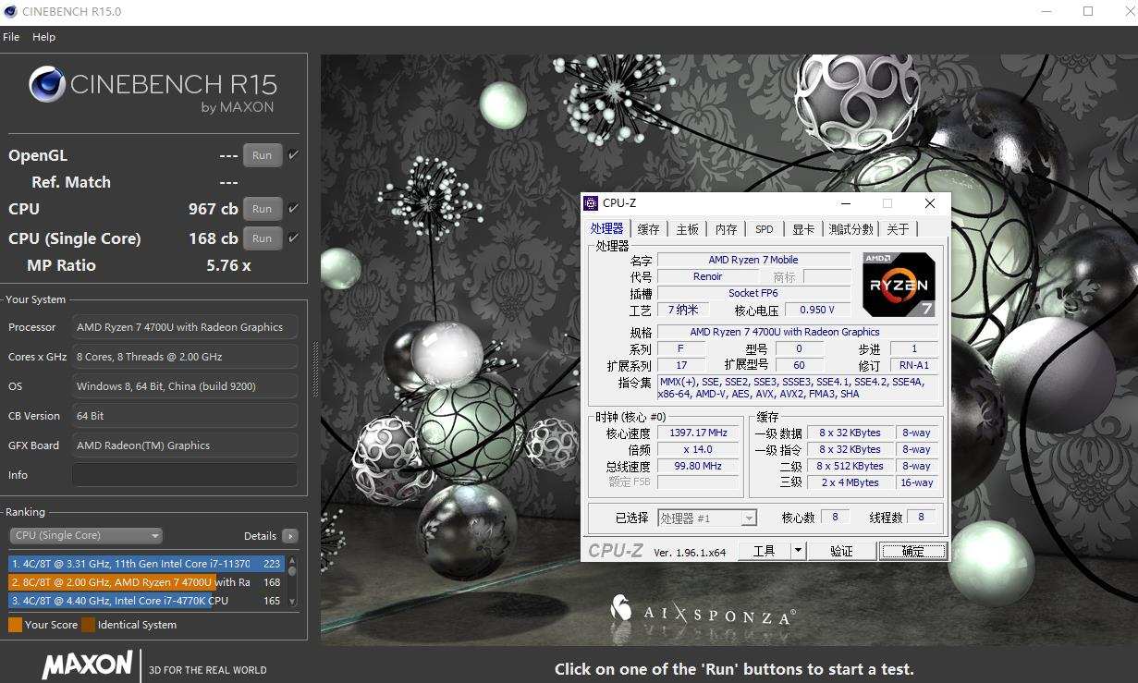The image size is (1138, 683).
Task: Open the CPU (Single Core) ranking dropdown
Action: coord(86,536)
